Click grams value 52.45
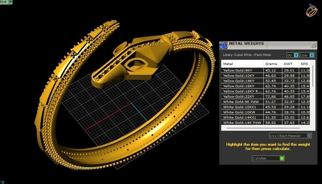 point(270,81)
